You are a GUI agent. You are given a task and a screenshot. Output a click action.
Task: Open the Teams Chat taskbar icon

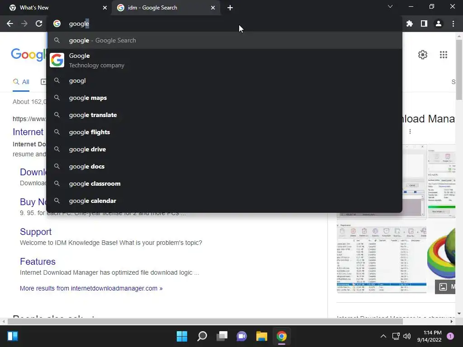(241, 336)
